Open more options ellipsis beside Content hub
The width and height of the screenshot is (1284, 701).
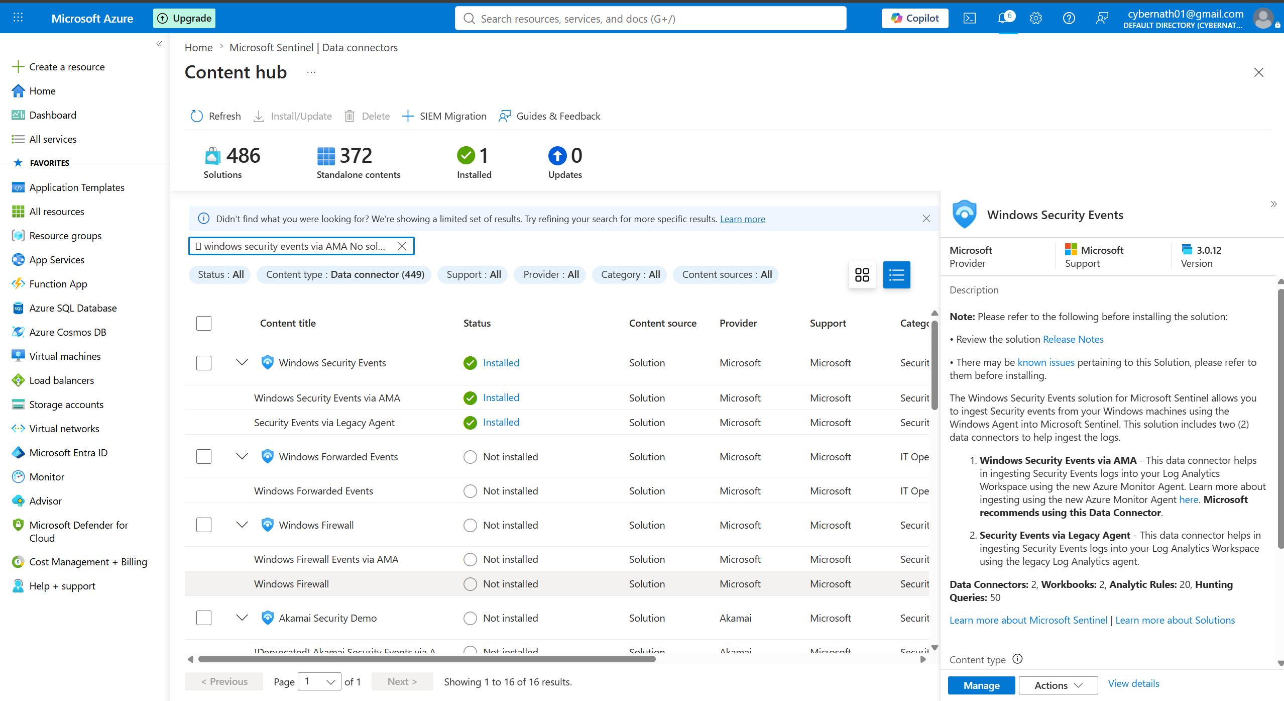311,72
